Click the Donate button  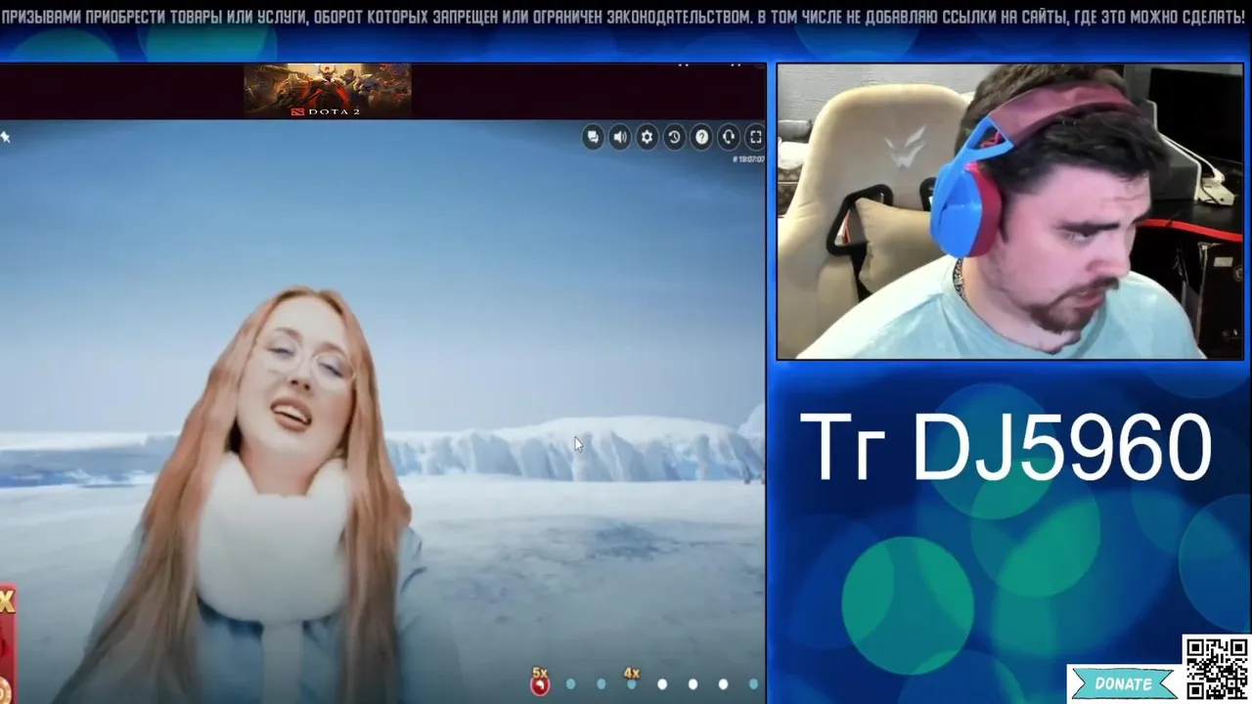(1122, 683)
